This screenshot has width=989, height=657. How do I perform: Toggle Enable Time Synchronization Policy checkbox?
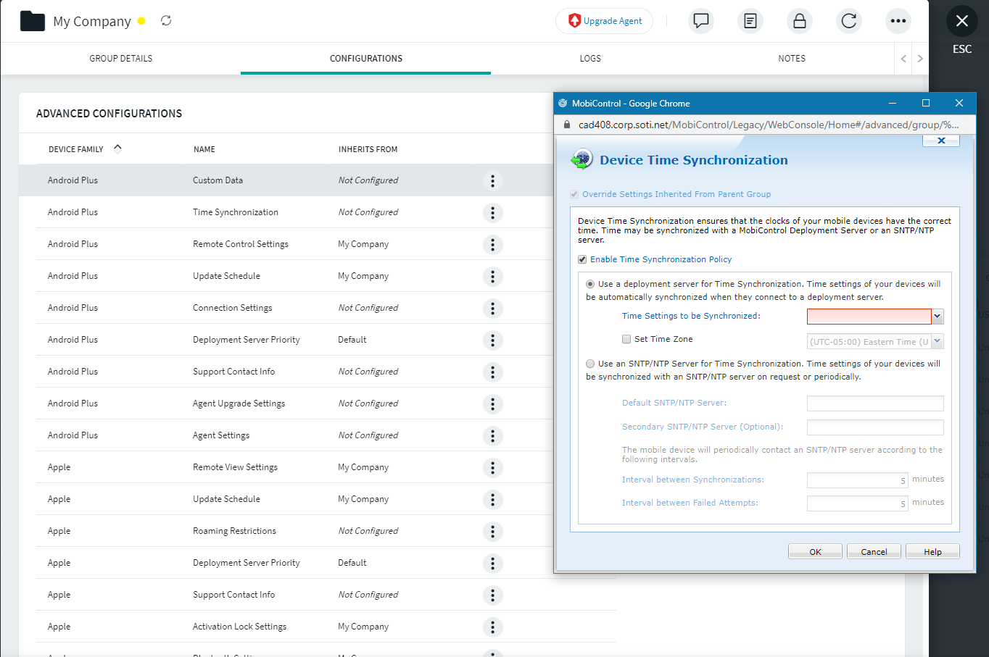(x=582, y=259)
